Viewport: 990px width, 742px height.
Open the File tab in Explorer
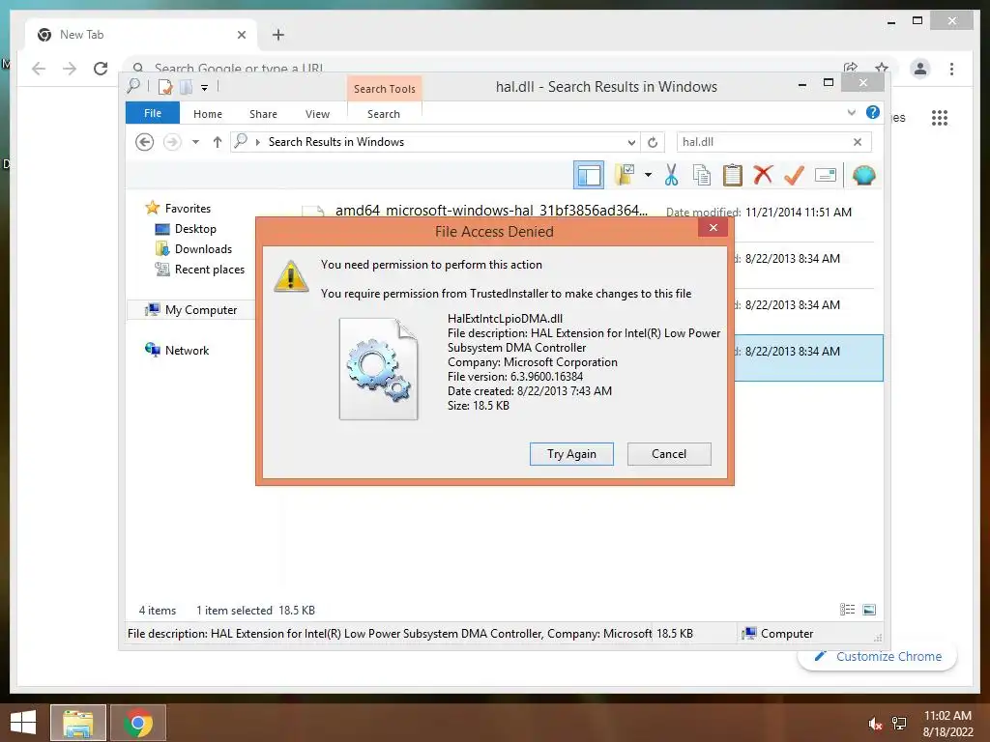(x=152, y=113)
